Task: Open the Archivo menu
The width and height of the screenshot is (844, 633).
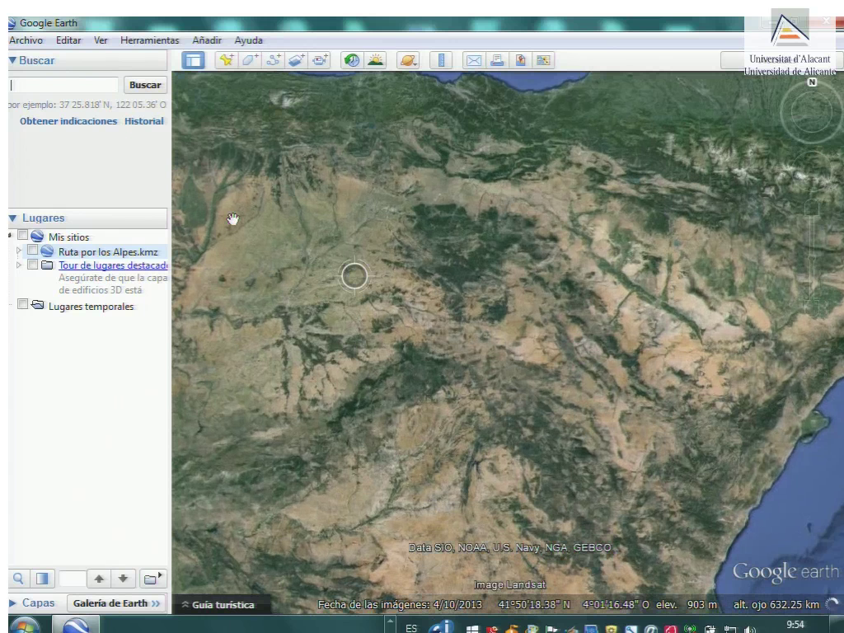Action: (x=26, y=40)
